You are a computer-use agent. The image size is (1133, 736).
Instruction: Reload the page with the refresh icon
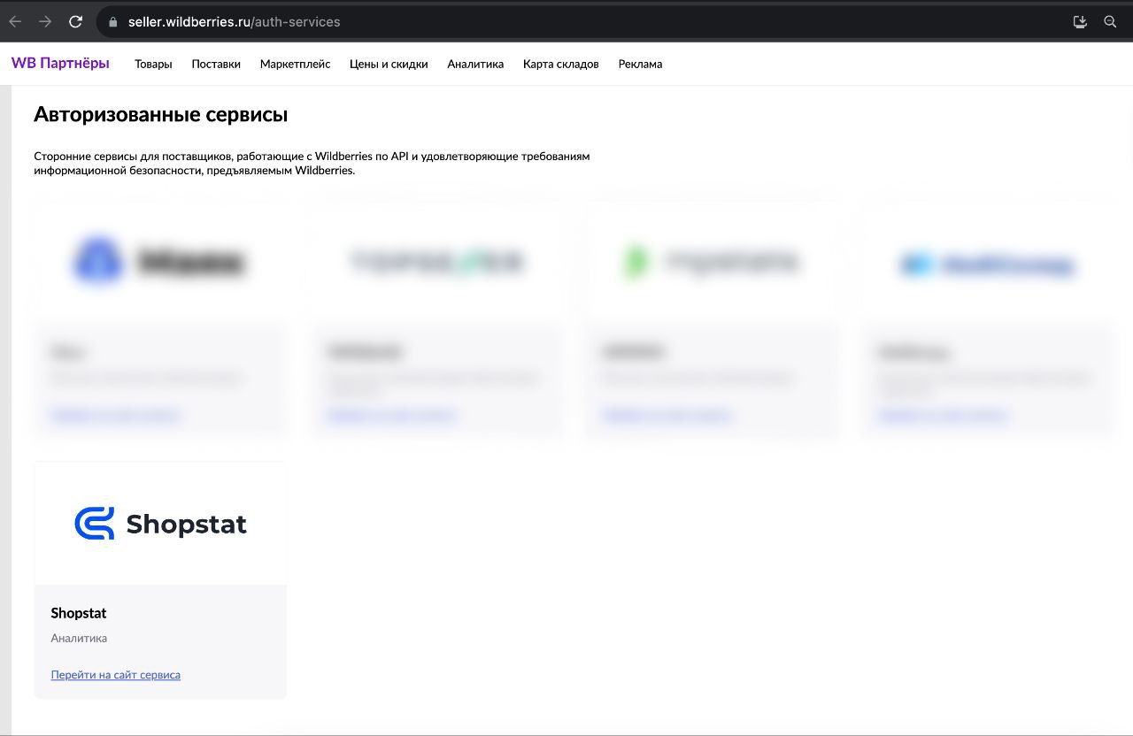pyautogui.click(x=76, y=22)
